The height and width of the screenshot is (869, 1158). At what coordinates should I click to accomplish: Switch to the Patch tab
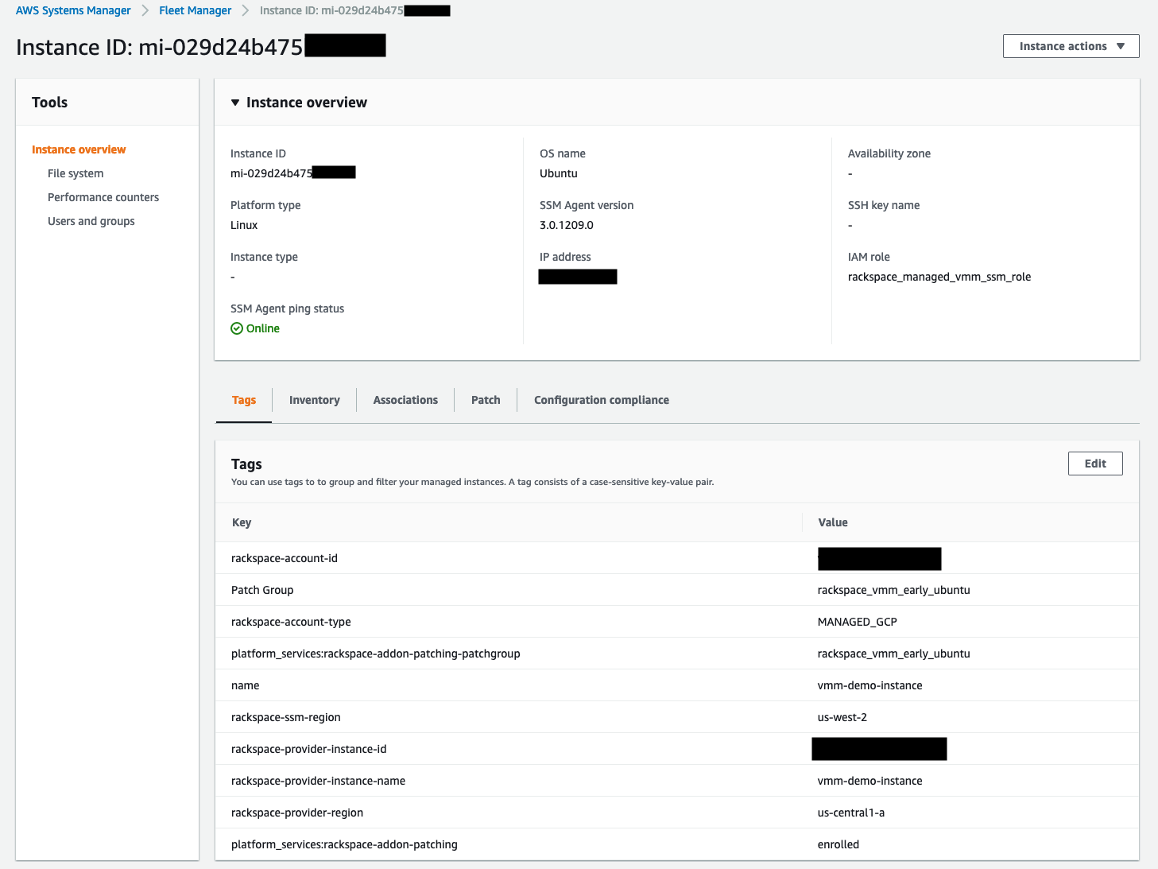tap(485, 400)
